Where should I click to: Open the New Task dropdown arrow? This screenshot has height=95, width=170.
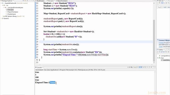point(159,3)
